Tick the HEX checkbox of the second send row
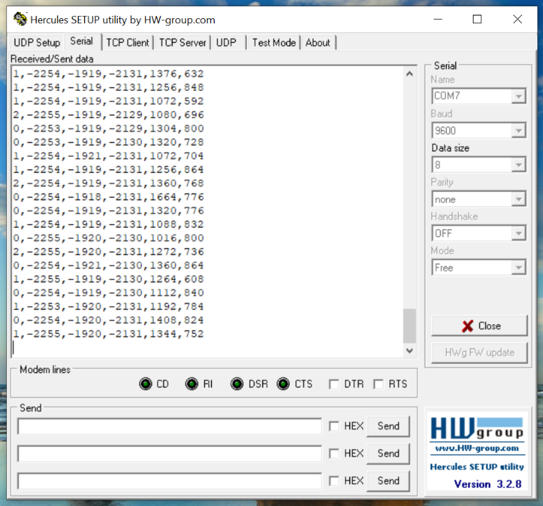Viewport: 543px width, 506px height. point(334,453)
